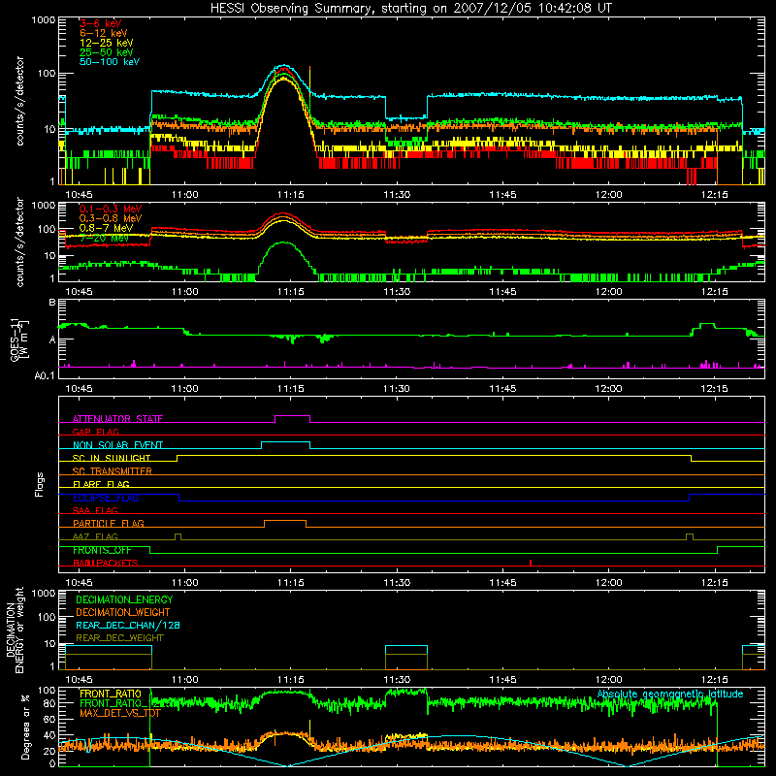
Task: Click the SAA_FLAG label
Action: pos(95,510)
